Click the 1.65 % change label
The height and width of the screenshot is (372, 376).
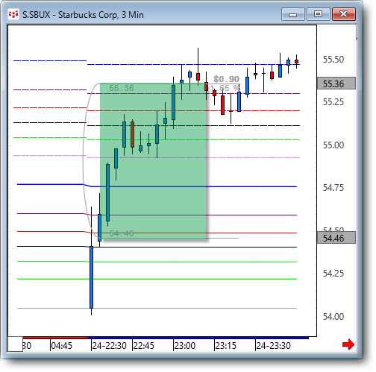coord(225,88)
